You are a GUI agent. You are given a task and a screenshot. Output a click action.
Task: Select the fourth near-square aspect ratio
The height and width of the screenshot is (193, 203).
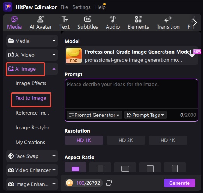(150, 167)
